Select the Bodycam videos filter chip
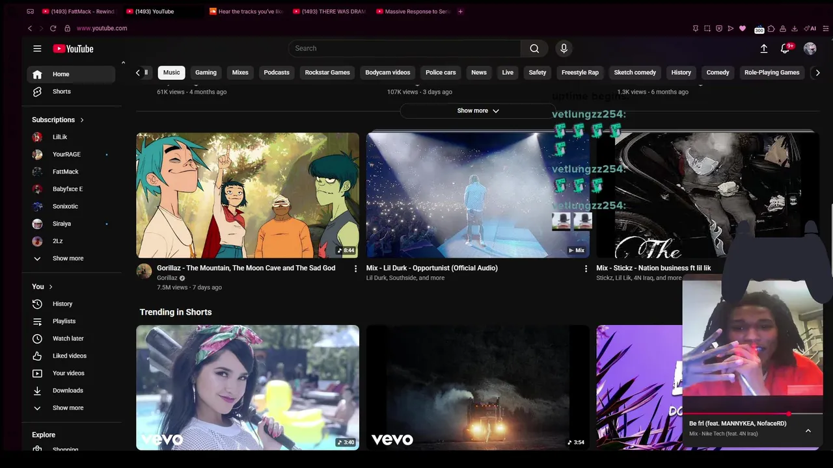The height and width of the screenshot is (468, 833). (388, 73)
